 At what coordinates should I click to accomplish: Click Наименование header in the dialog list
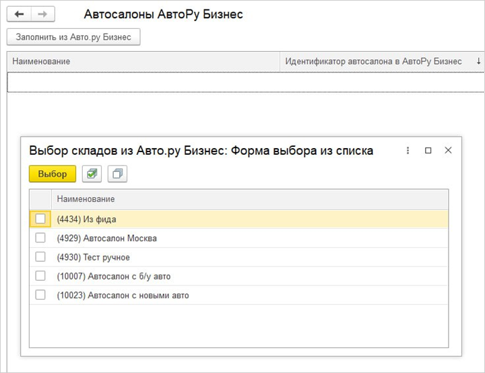pyautogui.click(x=249, y=199)
